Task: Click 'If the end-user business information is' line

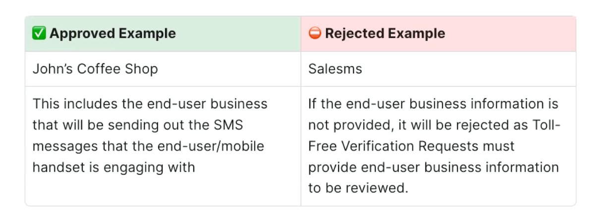Action: [433, 104]
